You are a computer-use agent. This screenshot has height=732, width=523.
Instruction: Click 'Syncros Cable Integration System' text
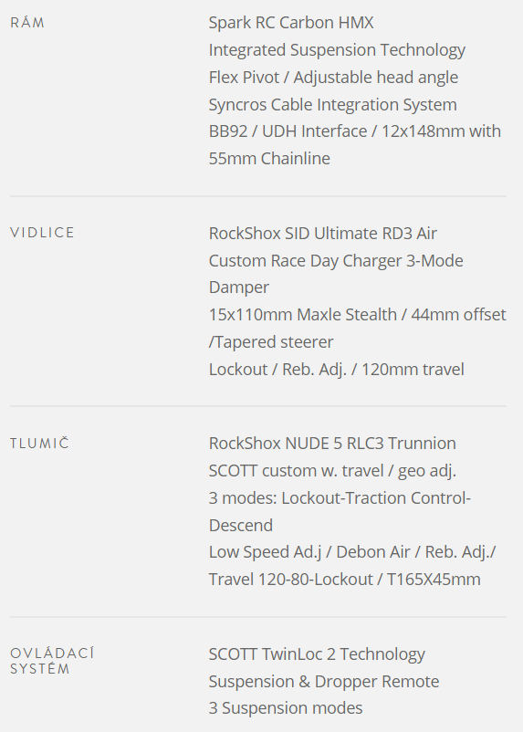332,105
